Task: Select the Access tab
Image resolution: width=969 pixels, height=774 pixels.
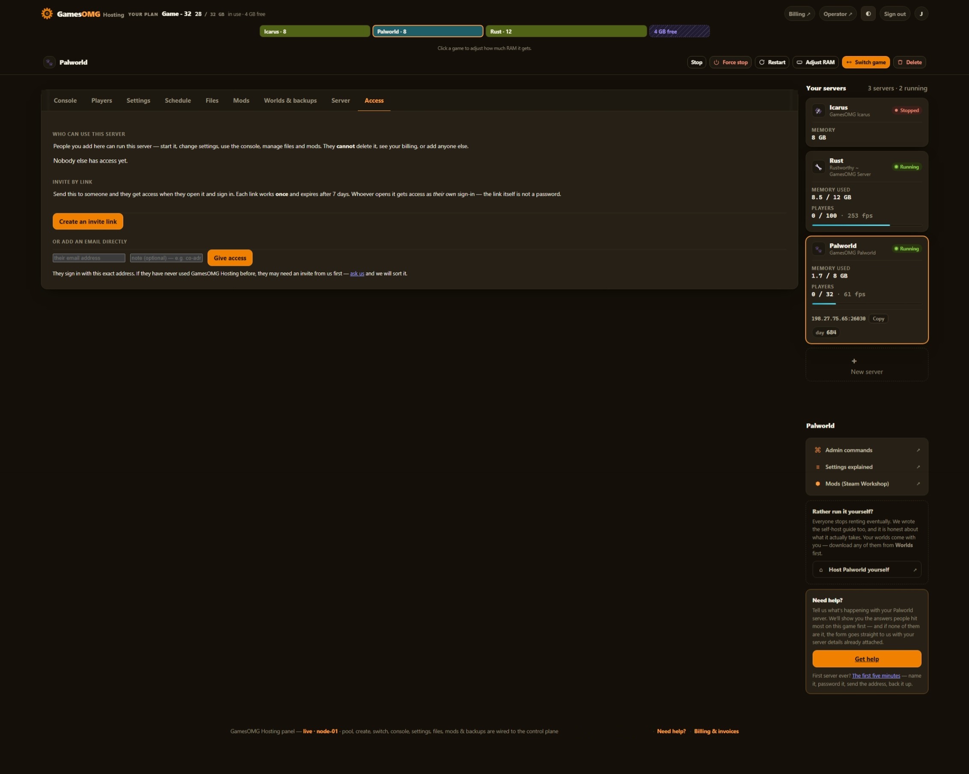Action: tap(374, 100)
